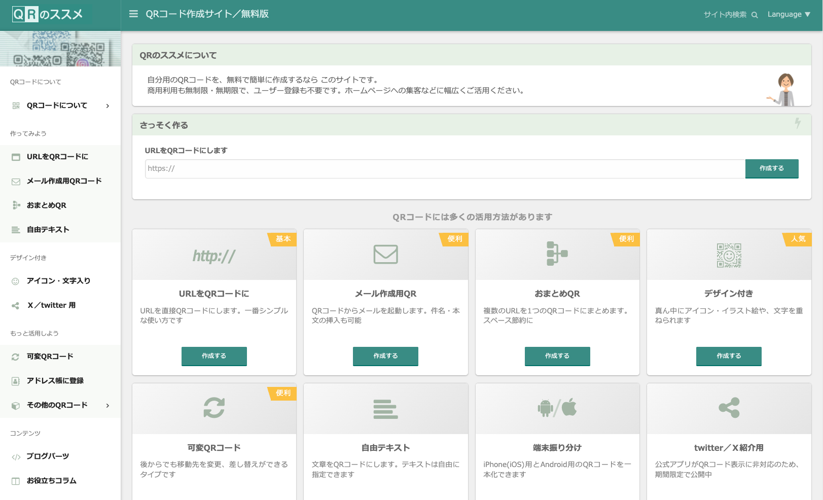Click the QR smiley icon on デザイン付き card
823x500 pixels.
pyautogui.click(x=729, y=255)
